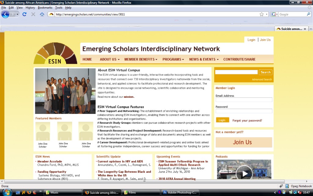Open the Bookmarks menu
This screenshot has height=196, width=313.
(45, 8)
